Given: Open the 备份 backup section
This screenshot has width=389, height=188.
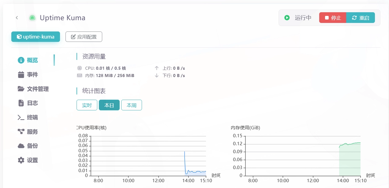Looking at the screenshot, I should (x=32, y=146).
